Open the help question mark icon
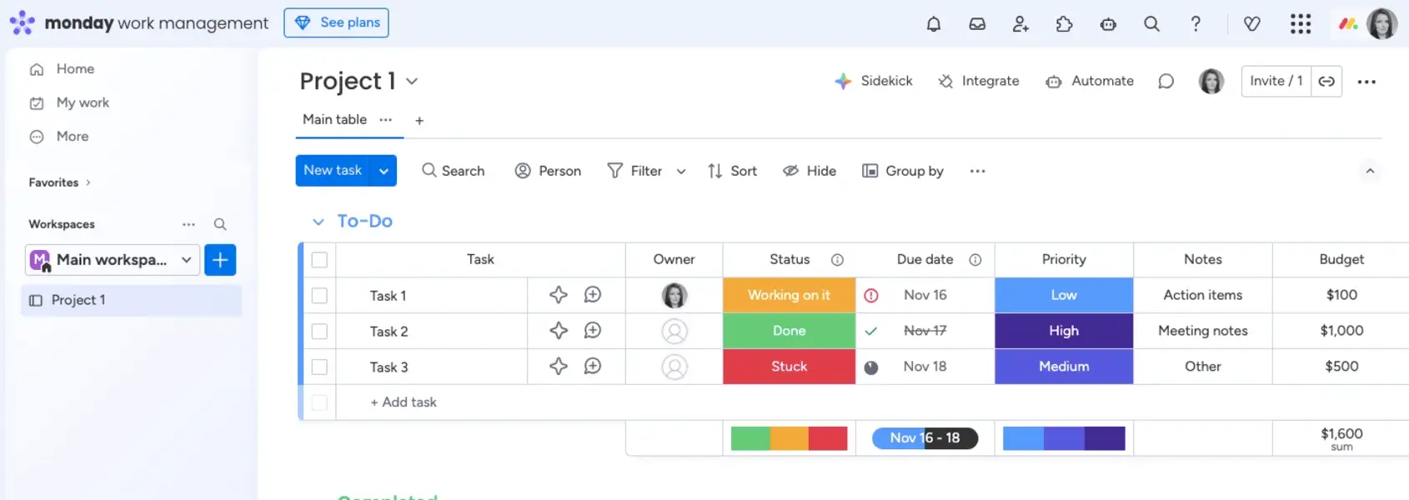 (1196, 24)
